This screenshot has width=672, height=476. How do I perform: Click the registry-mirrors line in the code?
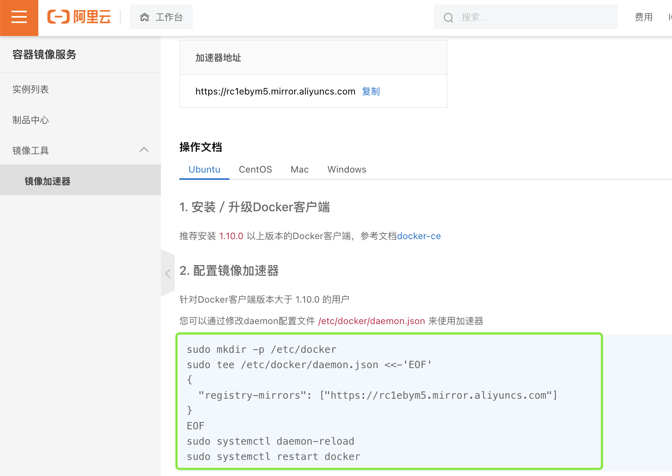point(378,395)
